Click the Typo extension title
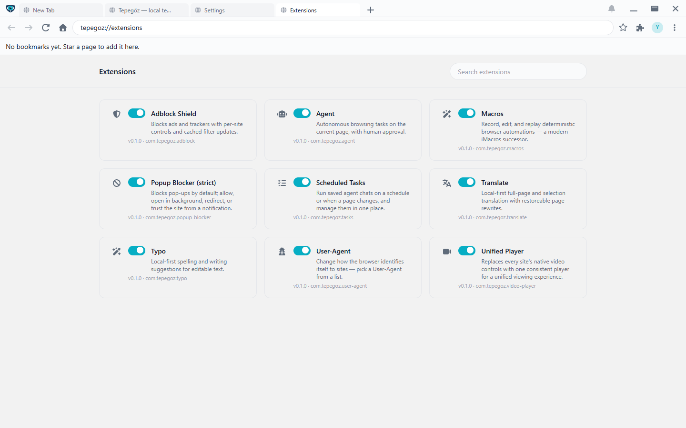 [x=158, y=251]
